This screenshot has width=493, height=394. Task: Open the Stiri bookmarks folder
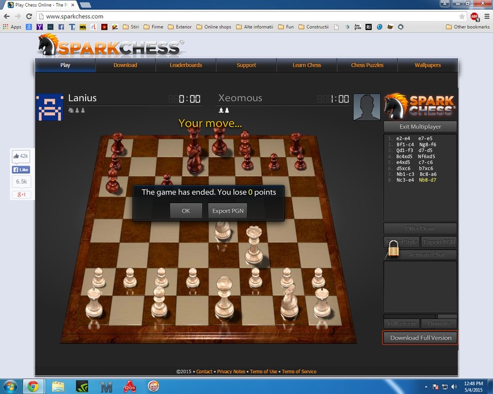(x=131, y=26)
